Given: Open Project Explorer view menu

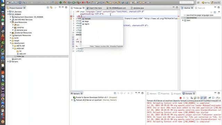Looking at the screenshot, I should (60, 7).
